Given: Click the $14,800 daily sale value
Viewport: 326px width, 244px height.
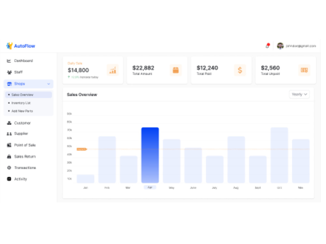Looking at the screenshot, I should 78,70.
